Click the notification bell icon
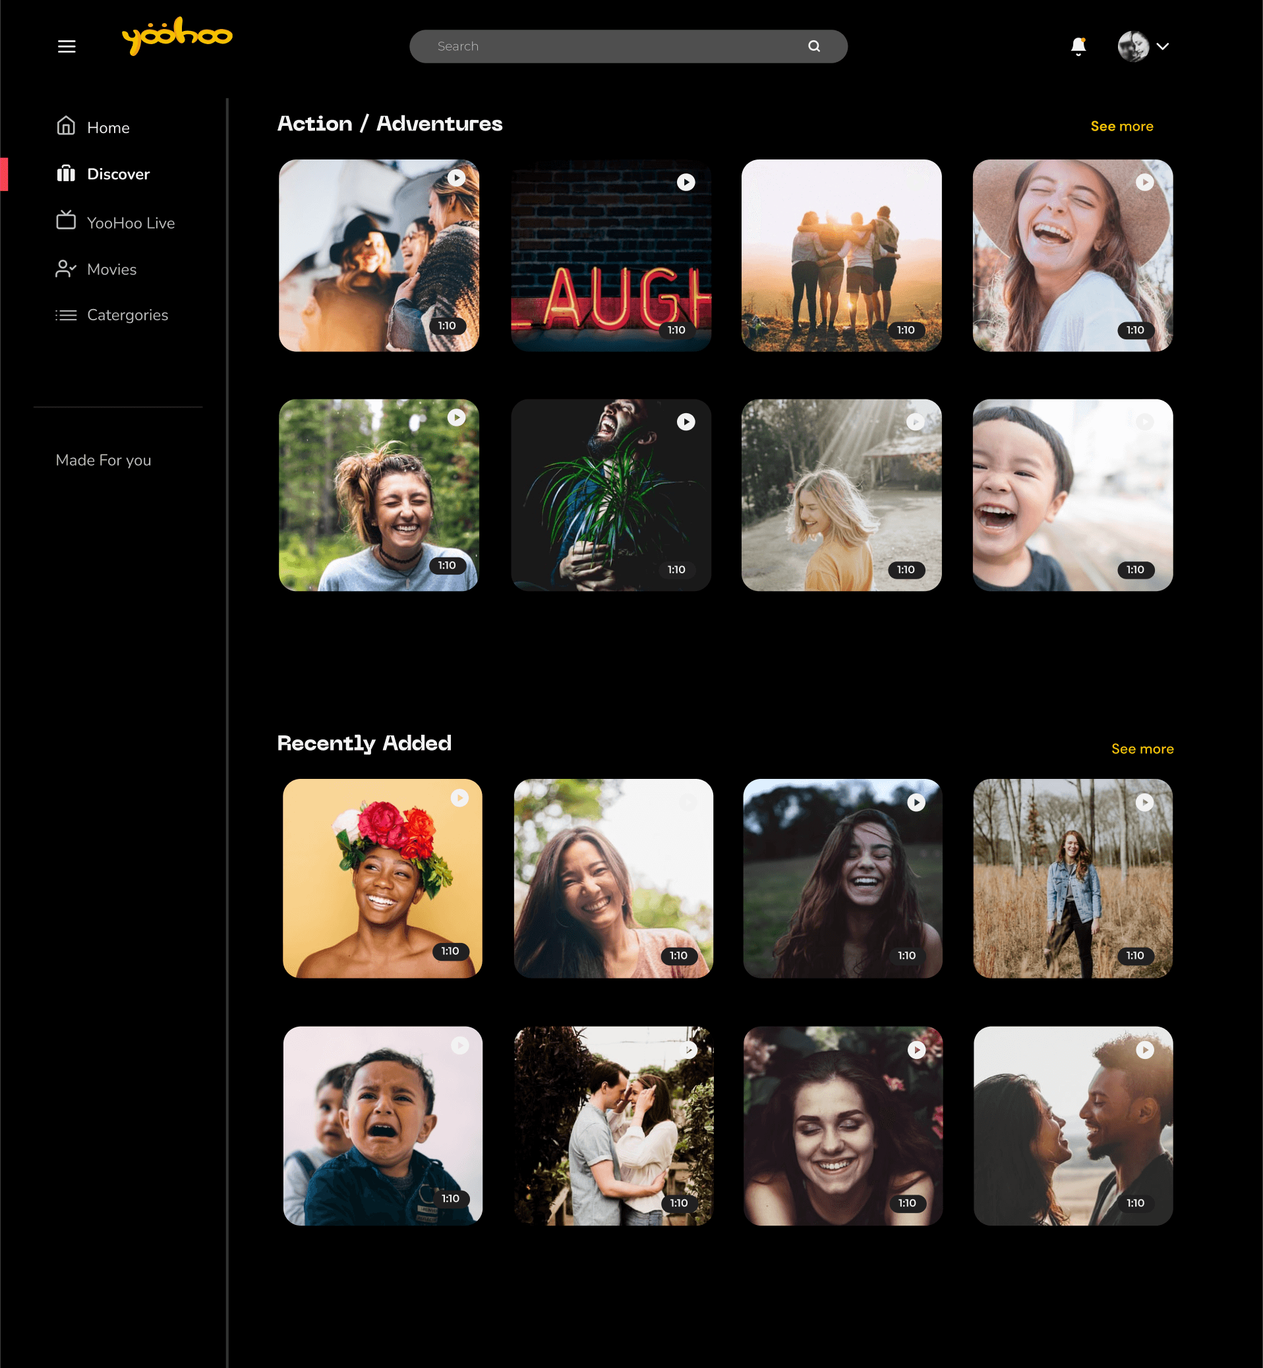Image resolution: width=1263 pixels, height=1368 pixels. (x=1078, y=45)
